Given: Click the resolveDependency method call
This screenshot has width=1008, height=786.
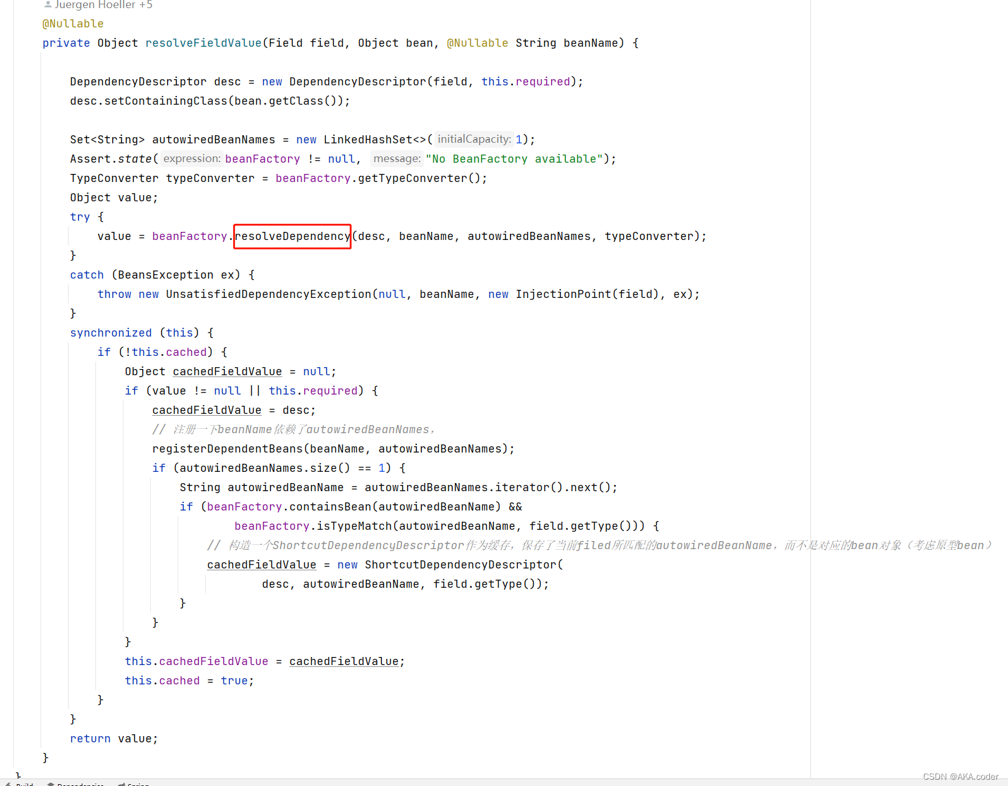Looking at the screenshot, I should pos(292,236).
